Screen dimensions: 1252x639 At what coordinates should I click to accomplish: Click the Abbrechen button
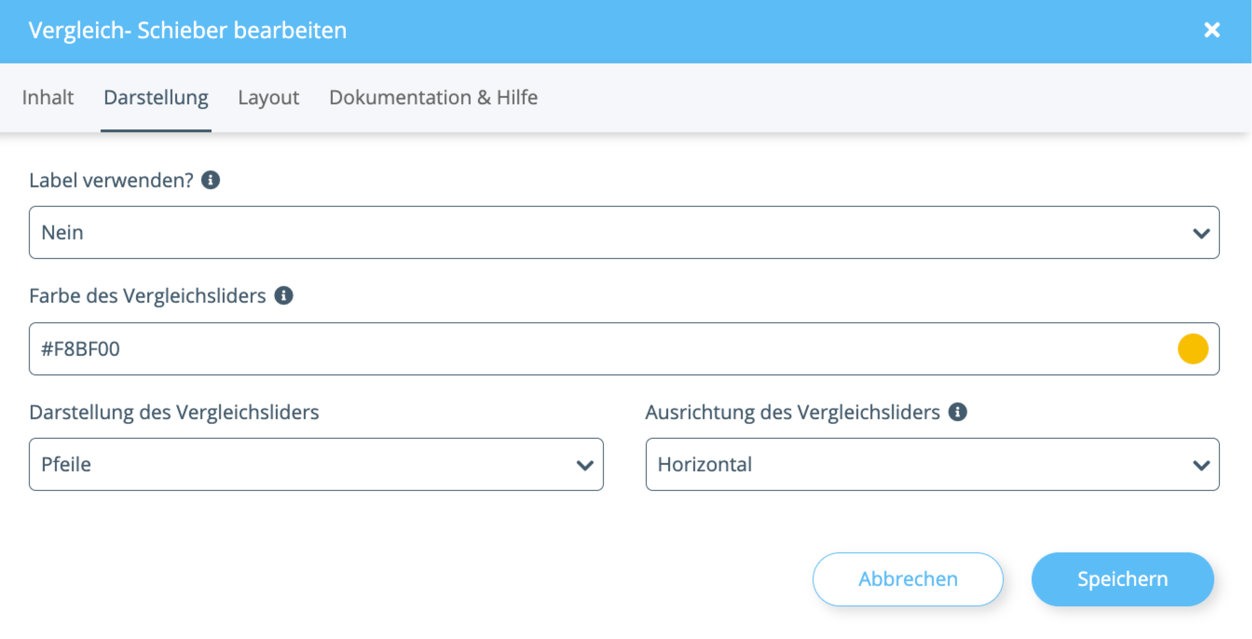(907, 579)
